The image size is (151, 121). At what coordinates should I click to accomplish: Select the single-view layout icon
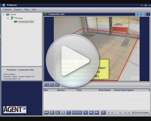pos(46,85)
